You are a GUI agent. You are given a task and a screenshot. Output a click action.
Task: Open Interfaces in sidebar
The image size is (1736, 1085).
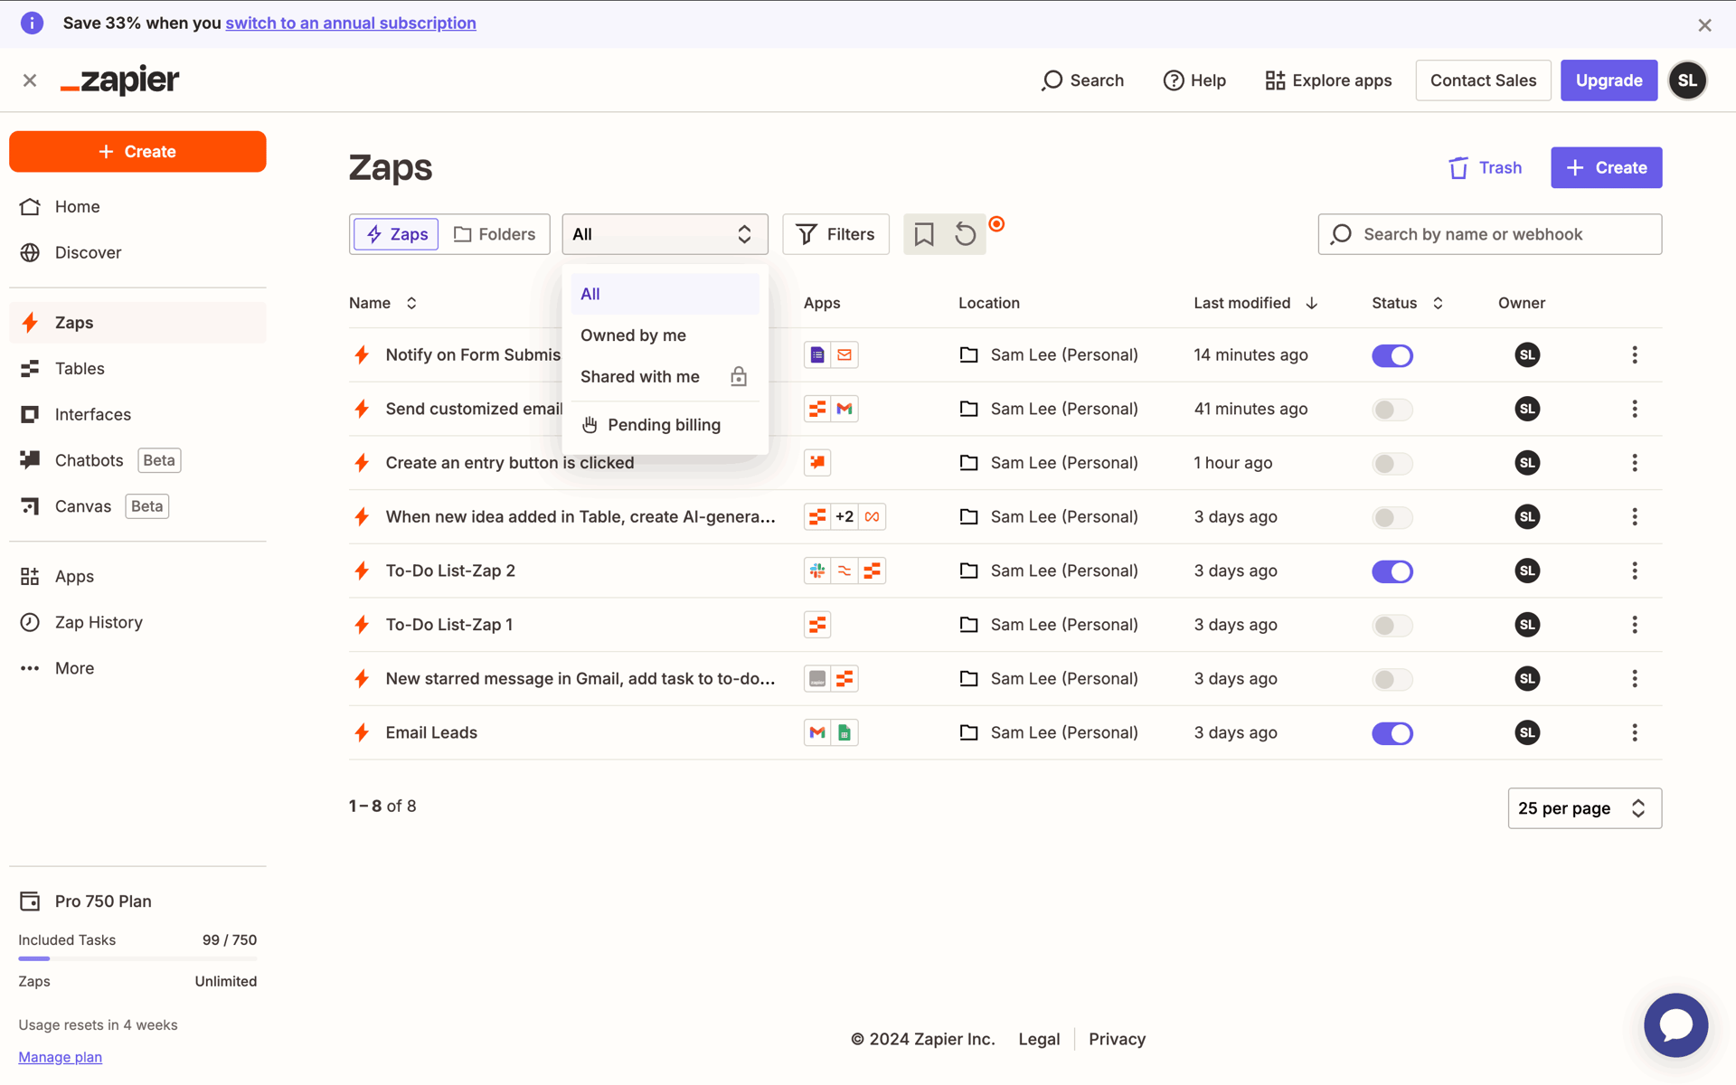pos(137,414)
